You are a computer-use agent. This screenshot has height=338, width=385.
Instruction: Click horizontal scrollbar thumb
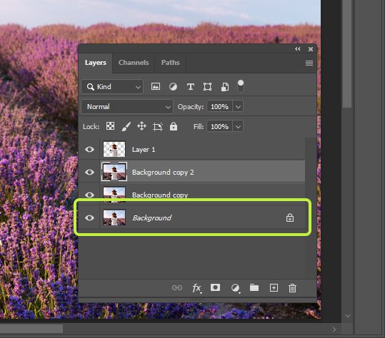(31, 329)
